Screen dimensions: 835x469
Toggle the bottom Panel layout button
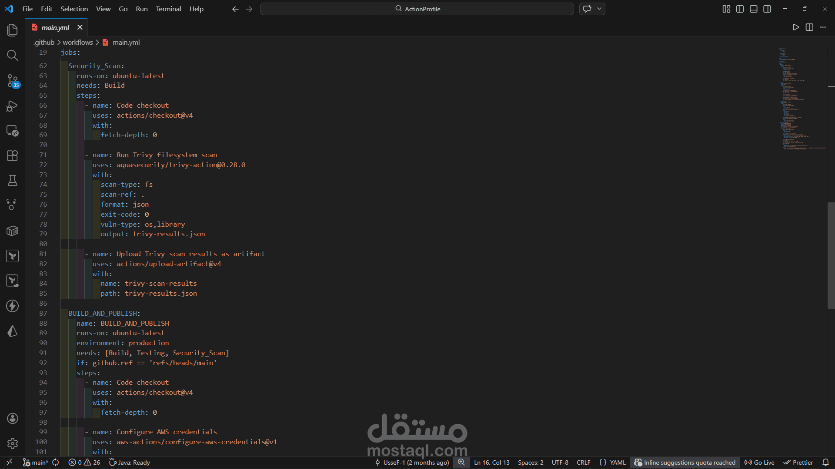tap(754, 9)
